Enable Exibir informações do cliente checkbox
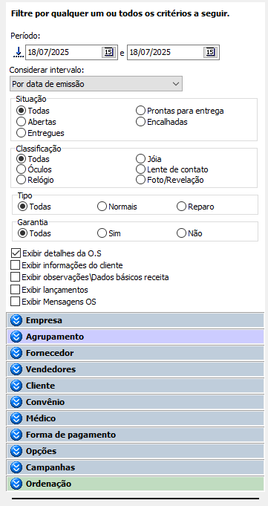 click(15, 265)
